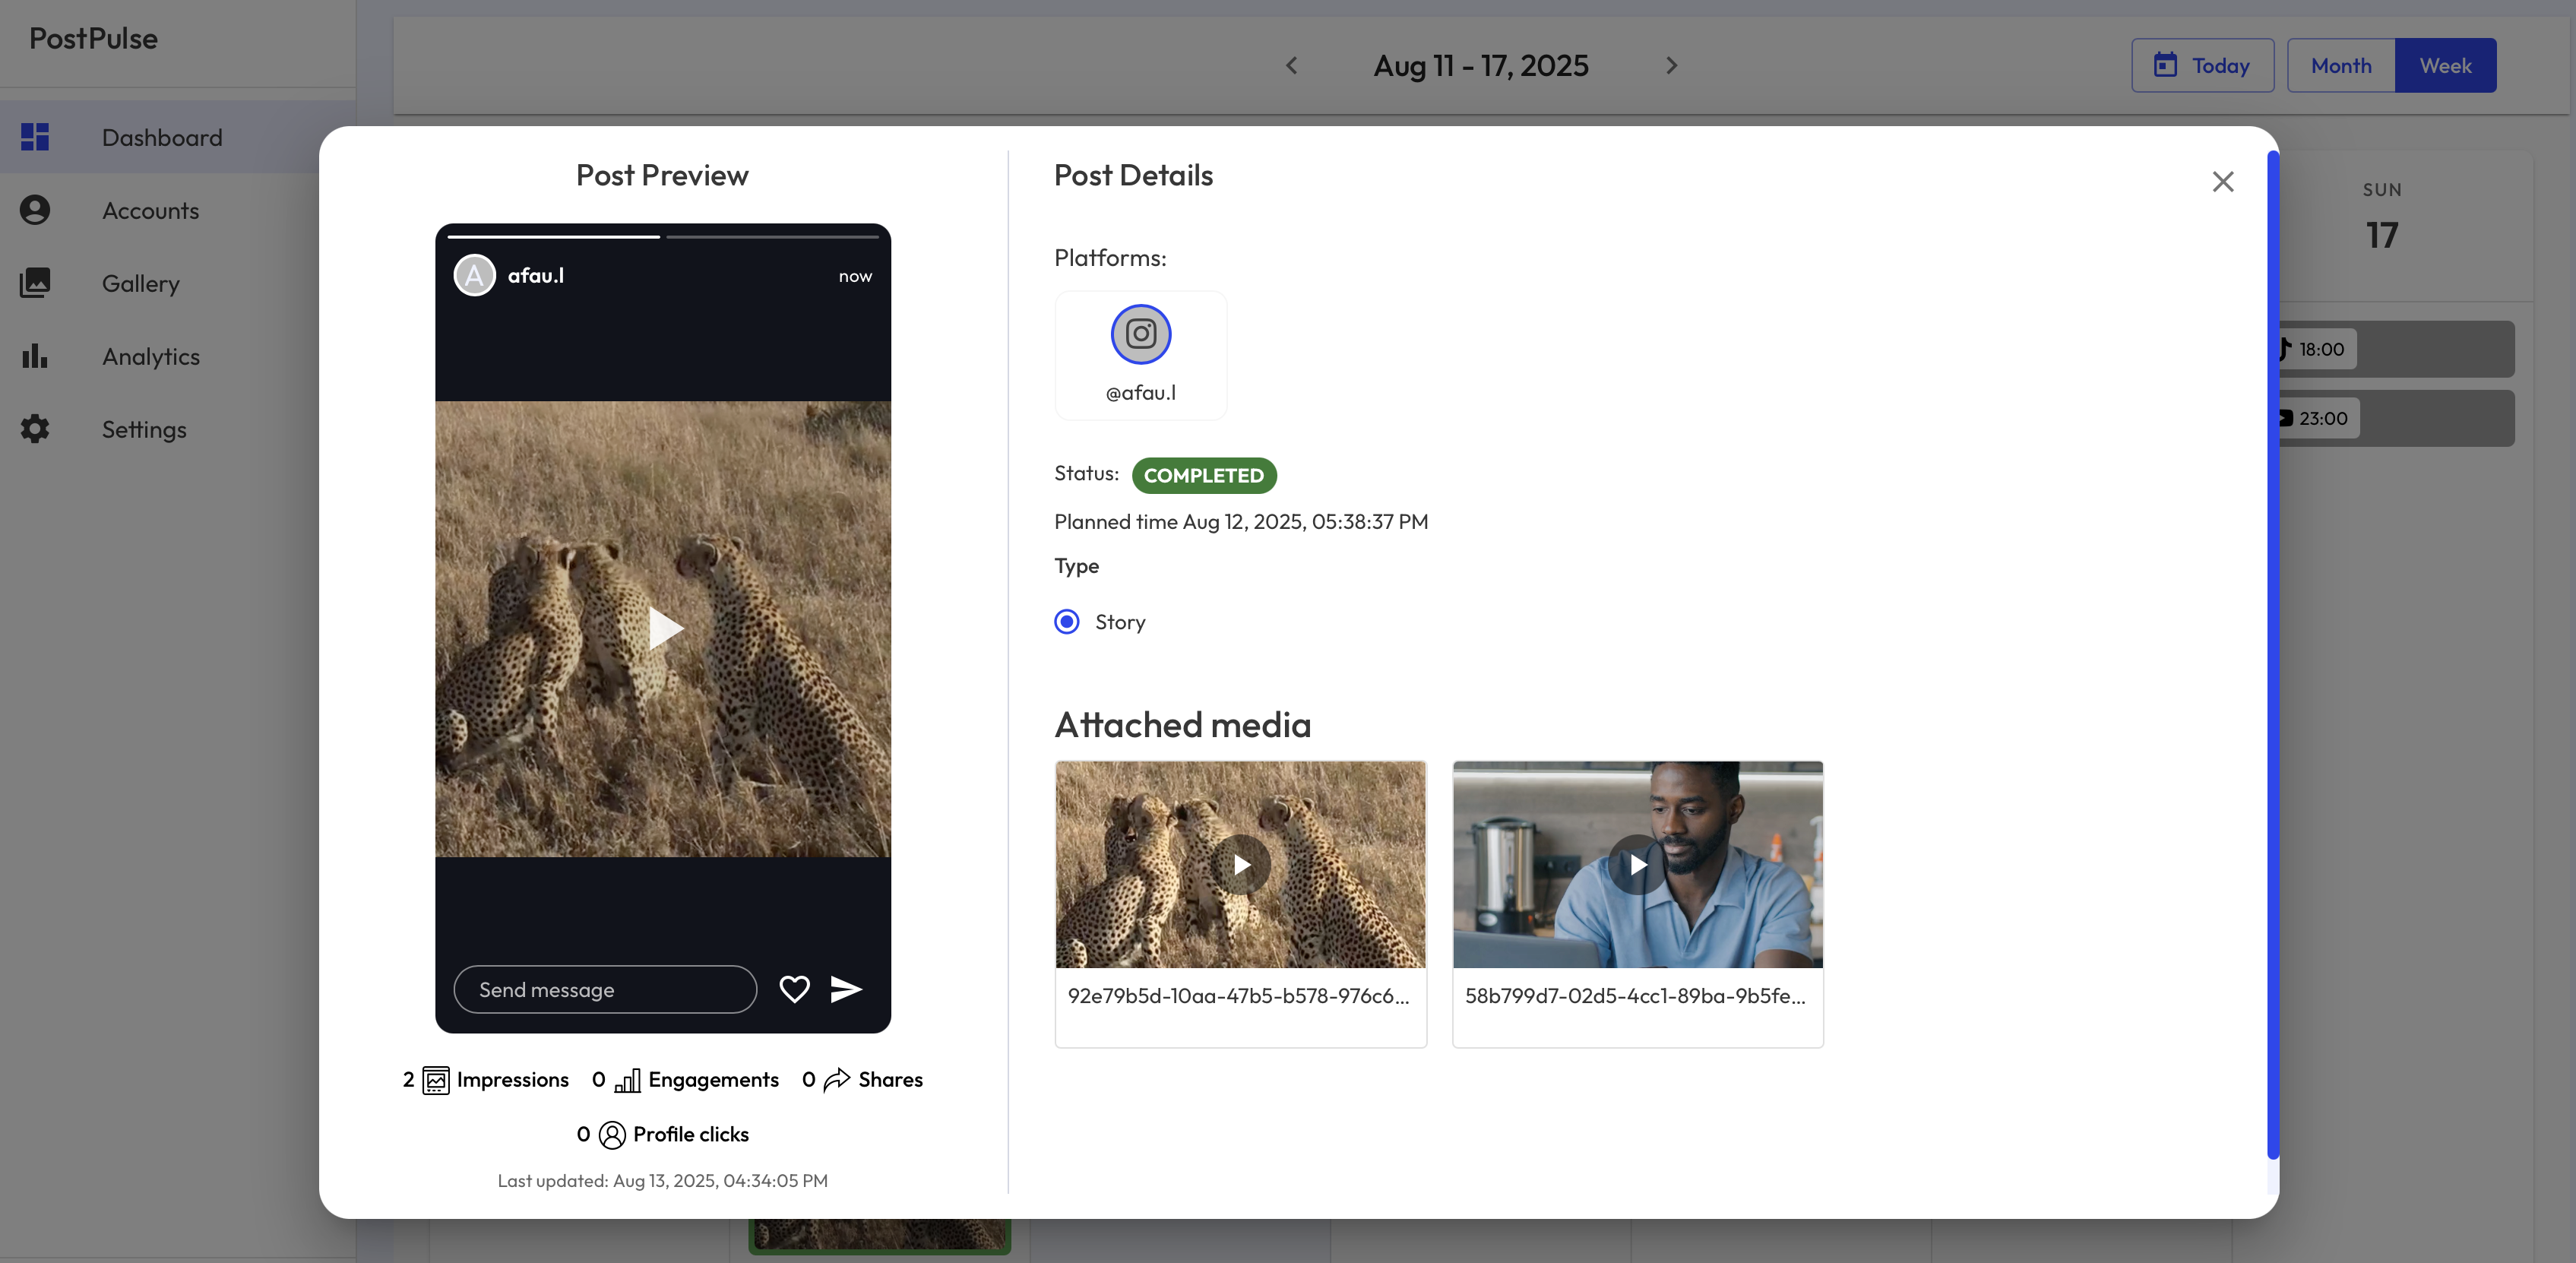Open the cheetah attached media thumbnail
Viewport: 2576px width, 1263px height.
coord(1240,865)
